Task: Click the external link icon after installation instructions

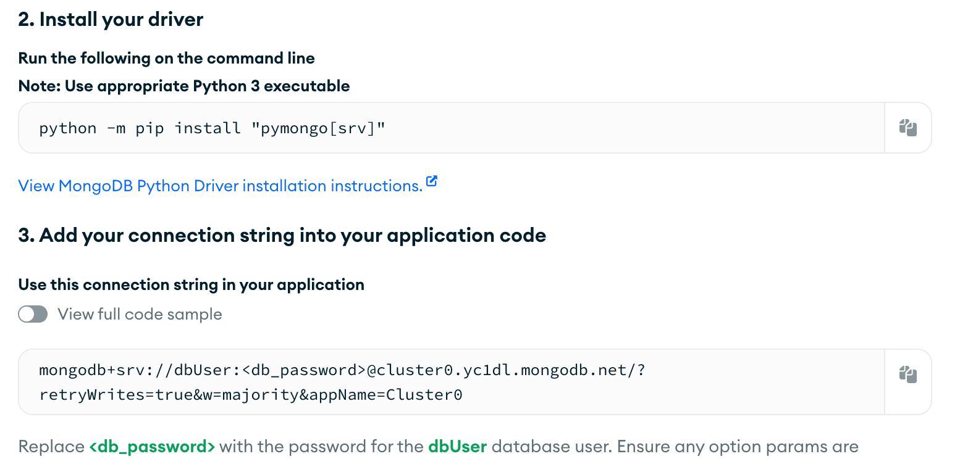Action: click(432, 182)
